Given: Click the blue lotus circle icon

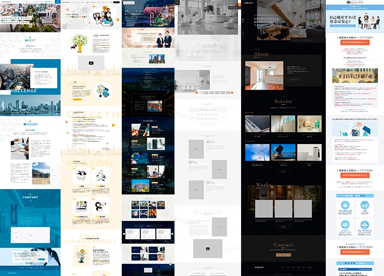Looking at the screenshot, I should coord(346,224).
